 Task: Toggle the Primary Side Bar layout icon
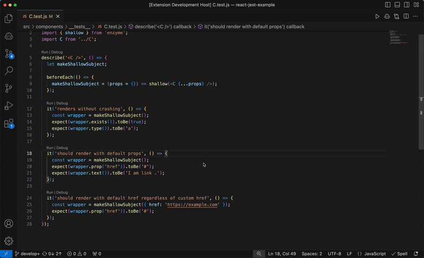point(388,5)
